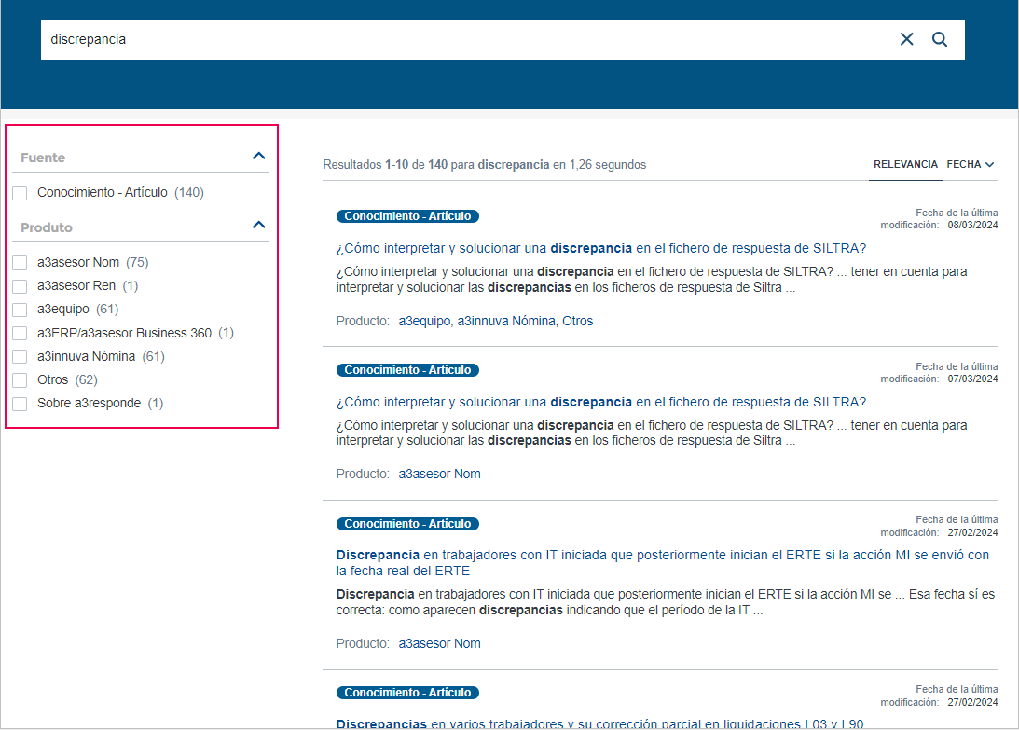This screenshot has width=1019, height=730.
Task: Clear the search field using the X icon
Action: pyautogui.click(x=906, y=39)
